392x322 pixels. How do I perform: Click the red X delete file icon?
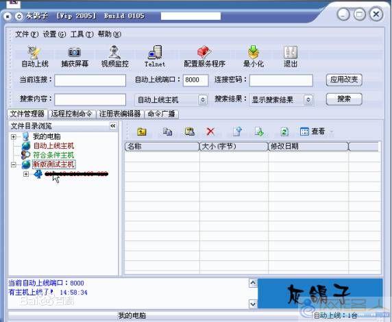pyautogui.click(x=210, y=132)
